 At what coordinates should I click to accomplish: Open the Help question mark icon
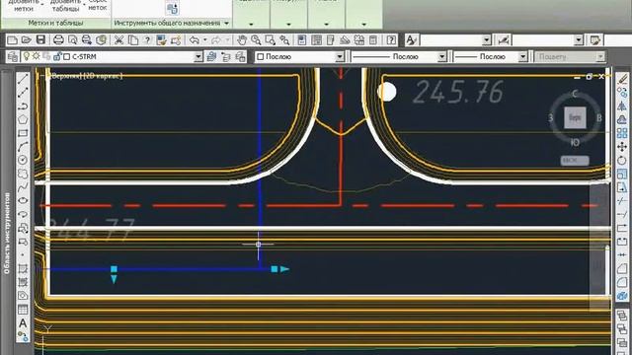391,39
